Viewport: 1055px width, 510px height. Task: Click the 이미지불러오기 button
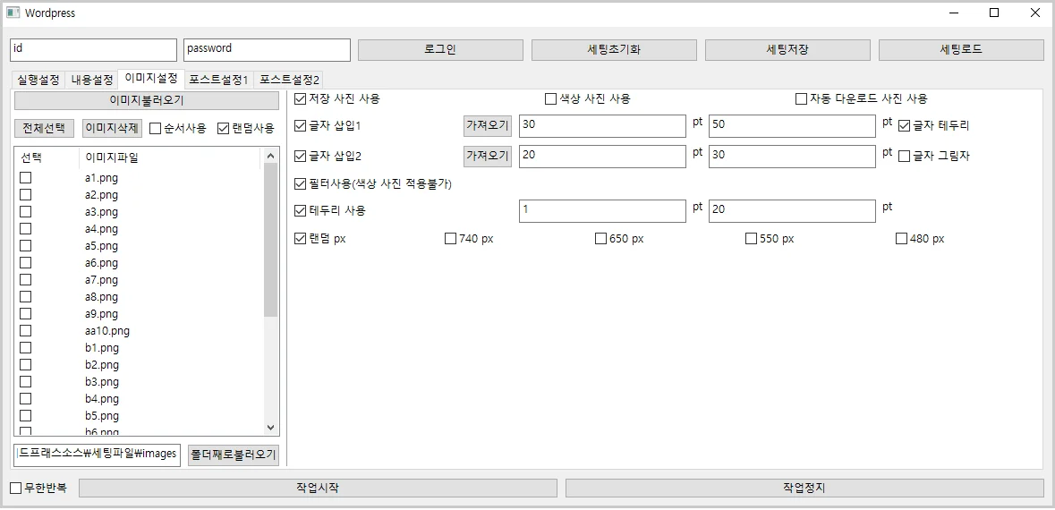pyautogui.click(x=147, y=101)
